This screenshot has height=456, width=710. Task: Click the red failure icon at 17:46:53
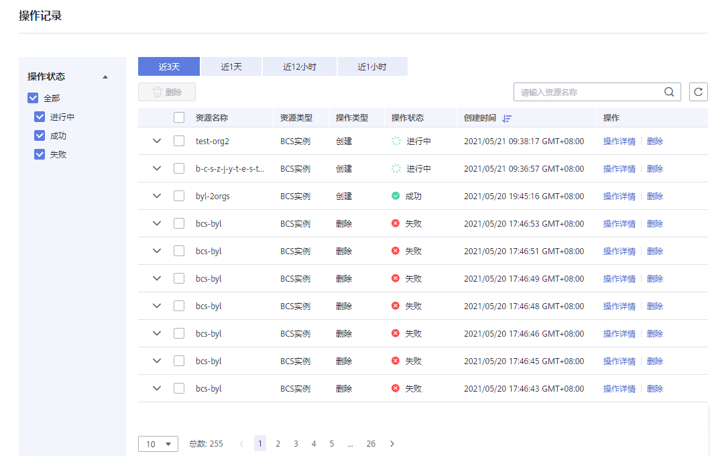[x=396, y=223]
